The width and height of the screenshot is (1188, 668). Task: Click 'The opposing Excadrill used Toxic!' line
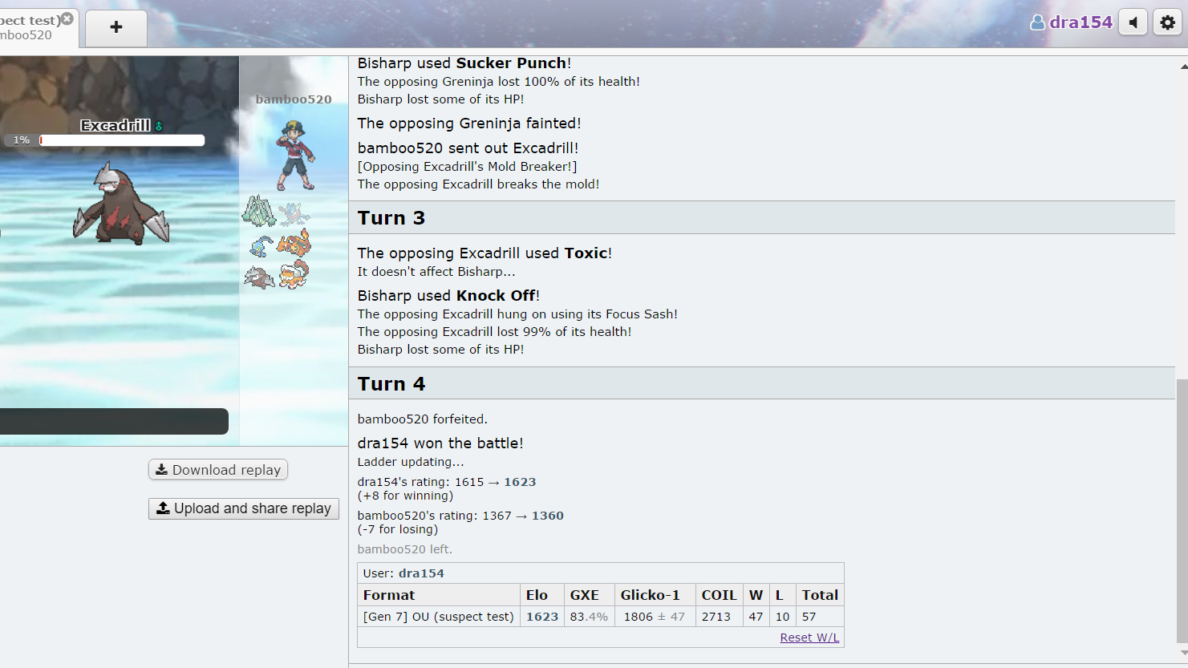point(485,253)
